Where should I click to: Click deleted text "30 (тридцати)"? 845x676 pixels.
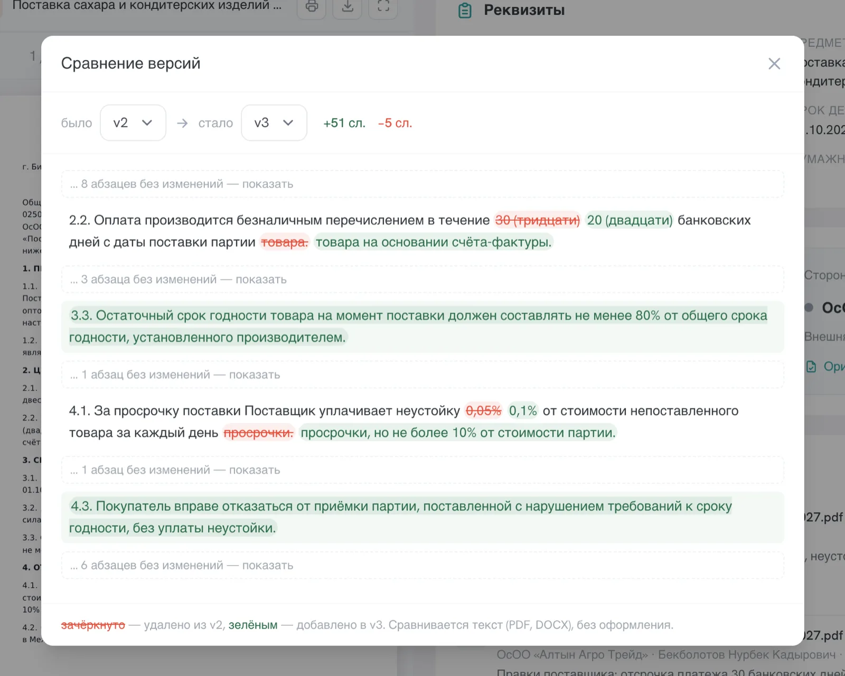pyautogui.click(x=537, y=220)
